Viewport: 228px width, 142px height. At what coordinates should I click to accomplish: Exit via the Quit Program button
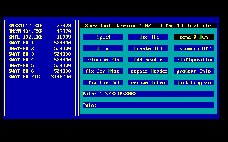(193, 82)
